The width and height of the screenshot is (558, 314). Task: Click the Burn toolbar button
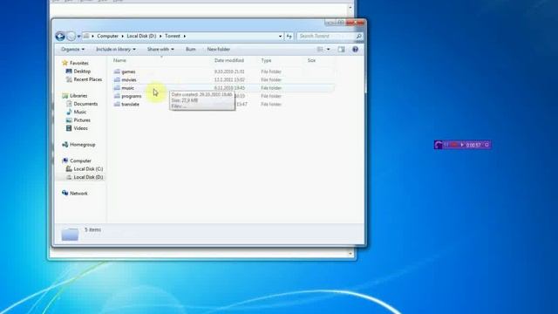pos(190,49)
